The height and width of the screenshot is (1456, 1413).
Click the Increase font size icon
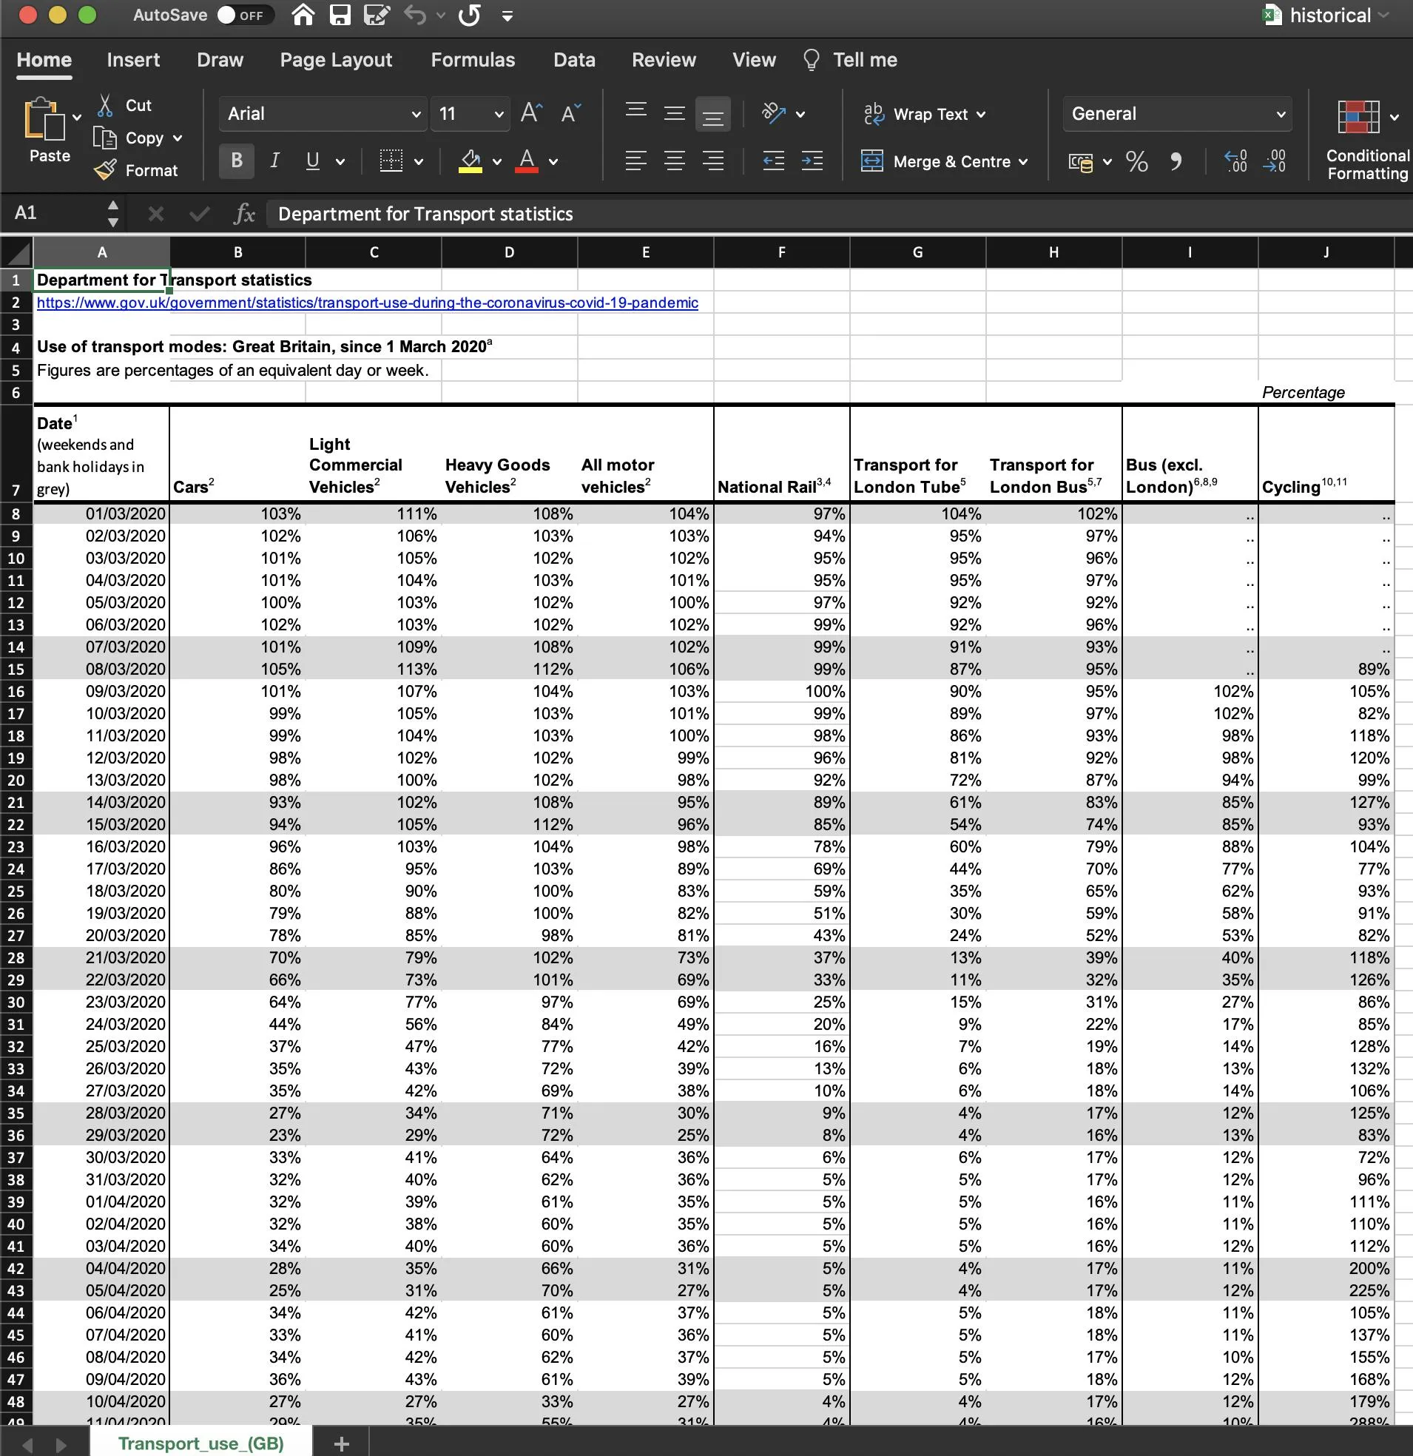click(530, 113)
